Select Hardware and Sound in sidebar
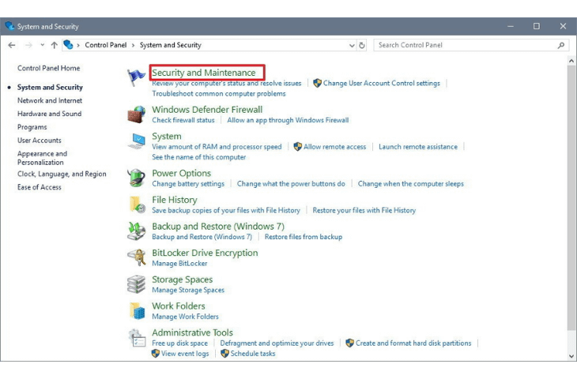 pos(49,114)
